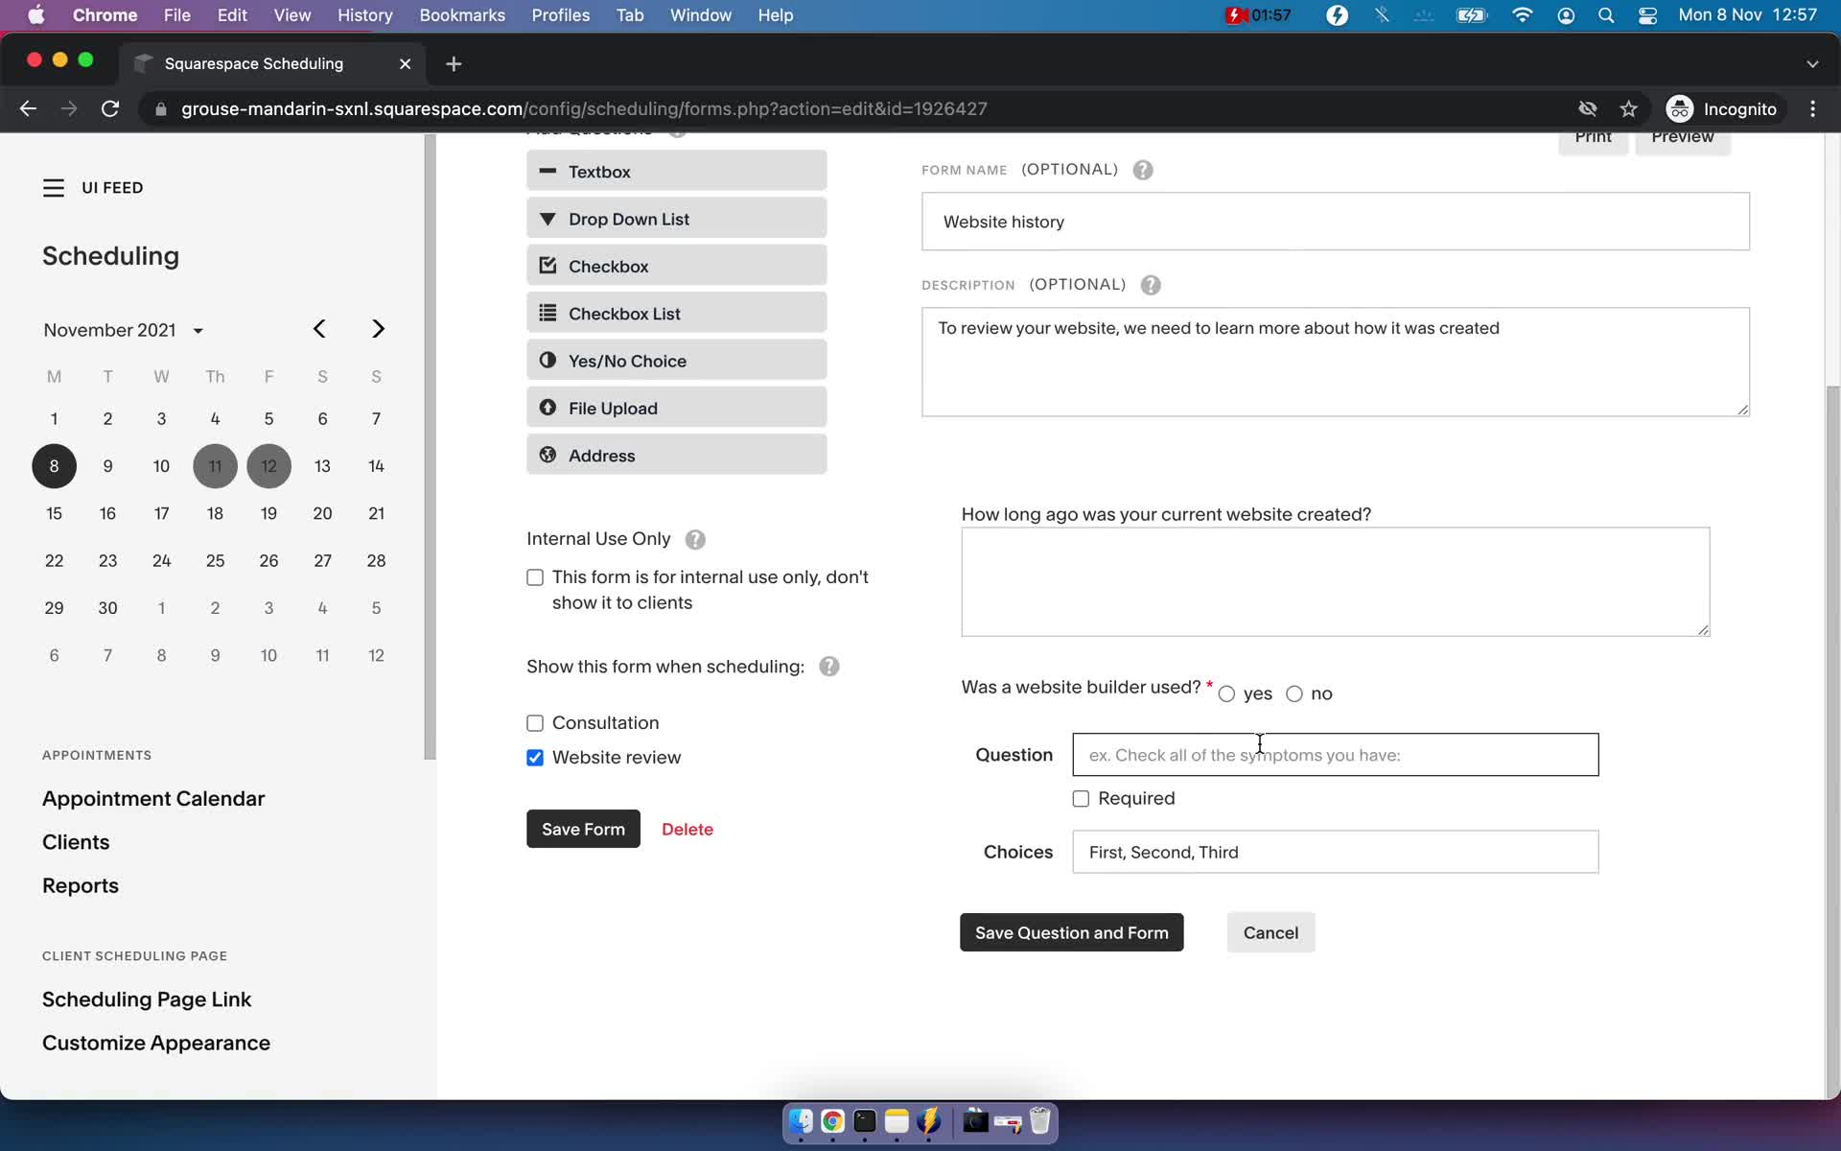This screenshot has height=1151, width=1841.
Task: Add an Address question
Action: 676,455
